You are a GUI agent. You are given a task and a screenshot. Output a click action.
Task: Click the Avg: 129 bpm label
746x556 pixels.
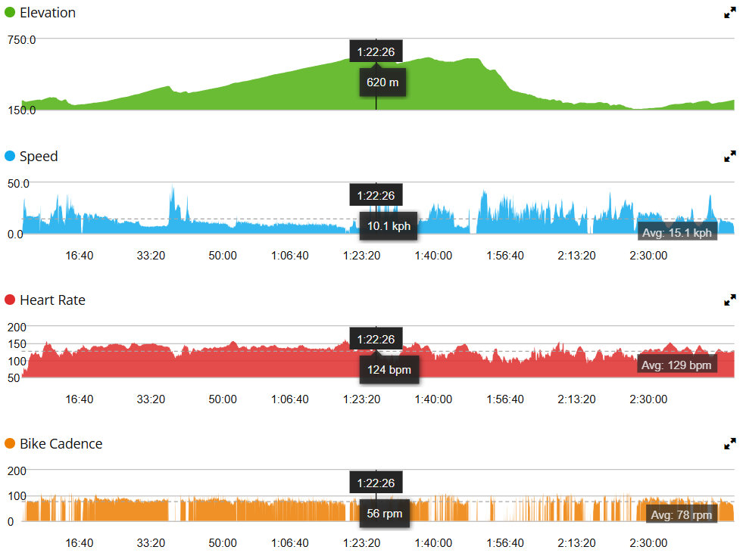[x=676, y=365]
